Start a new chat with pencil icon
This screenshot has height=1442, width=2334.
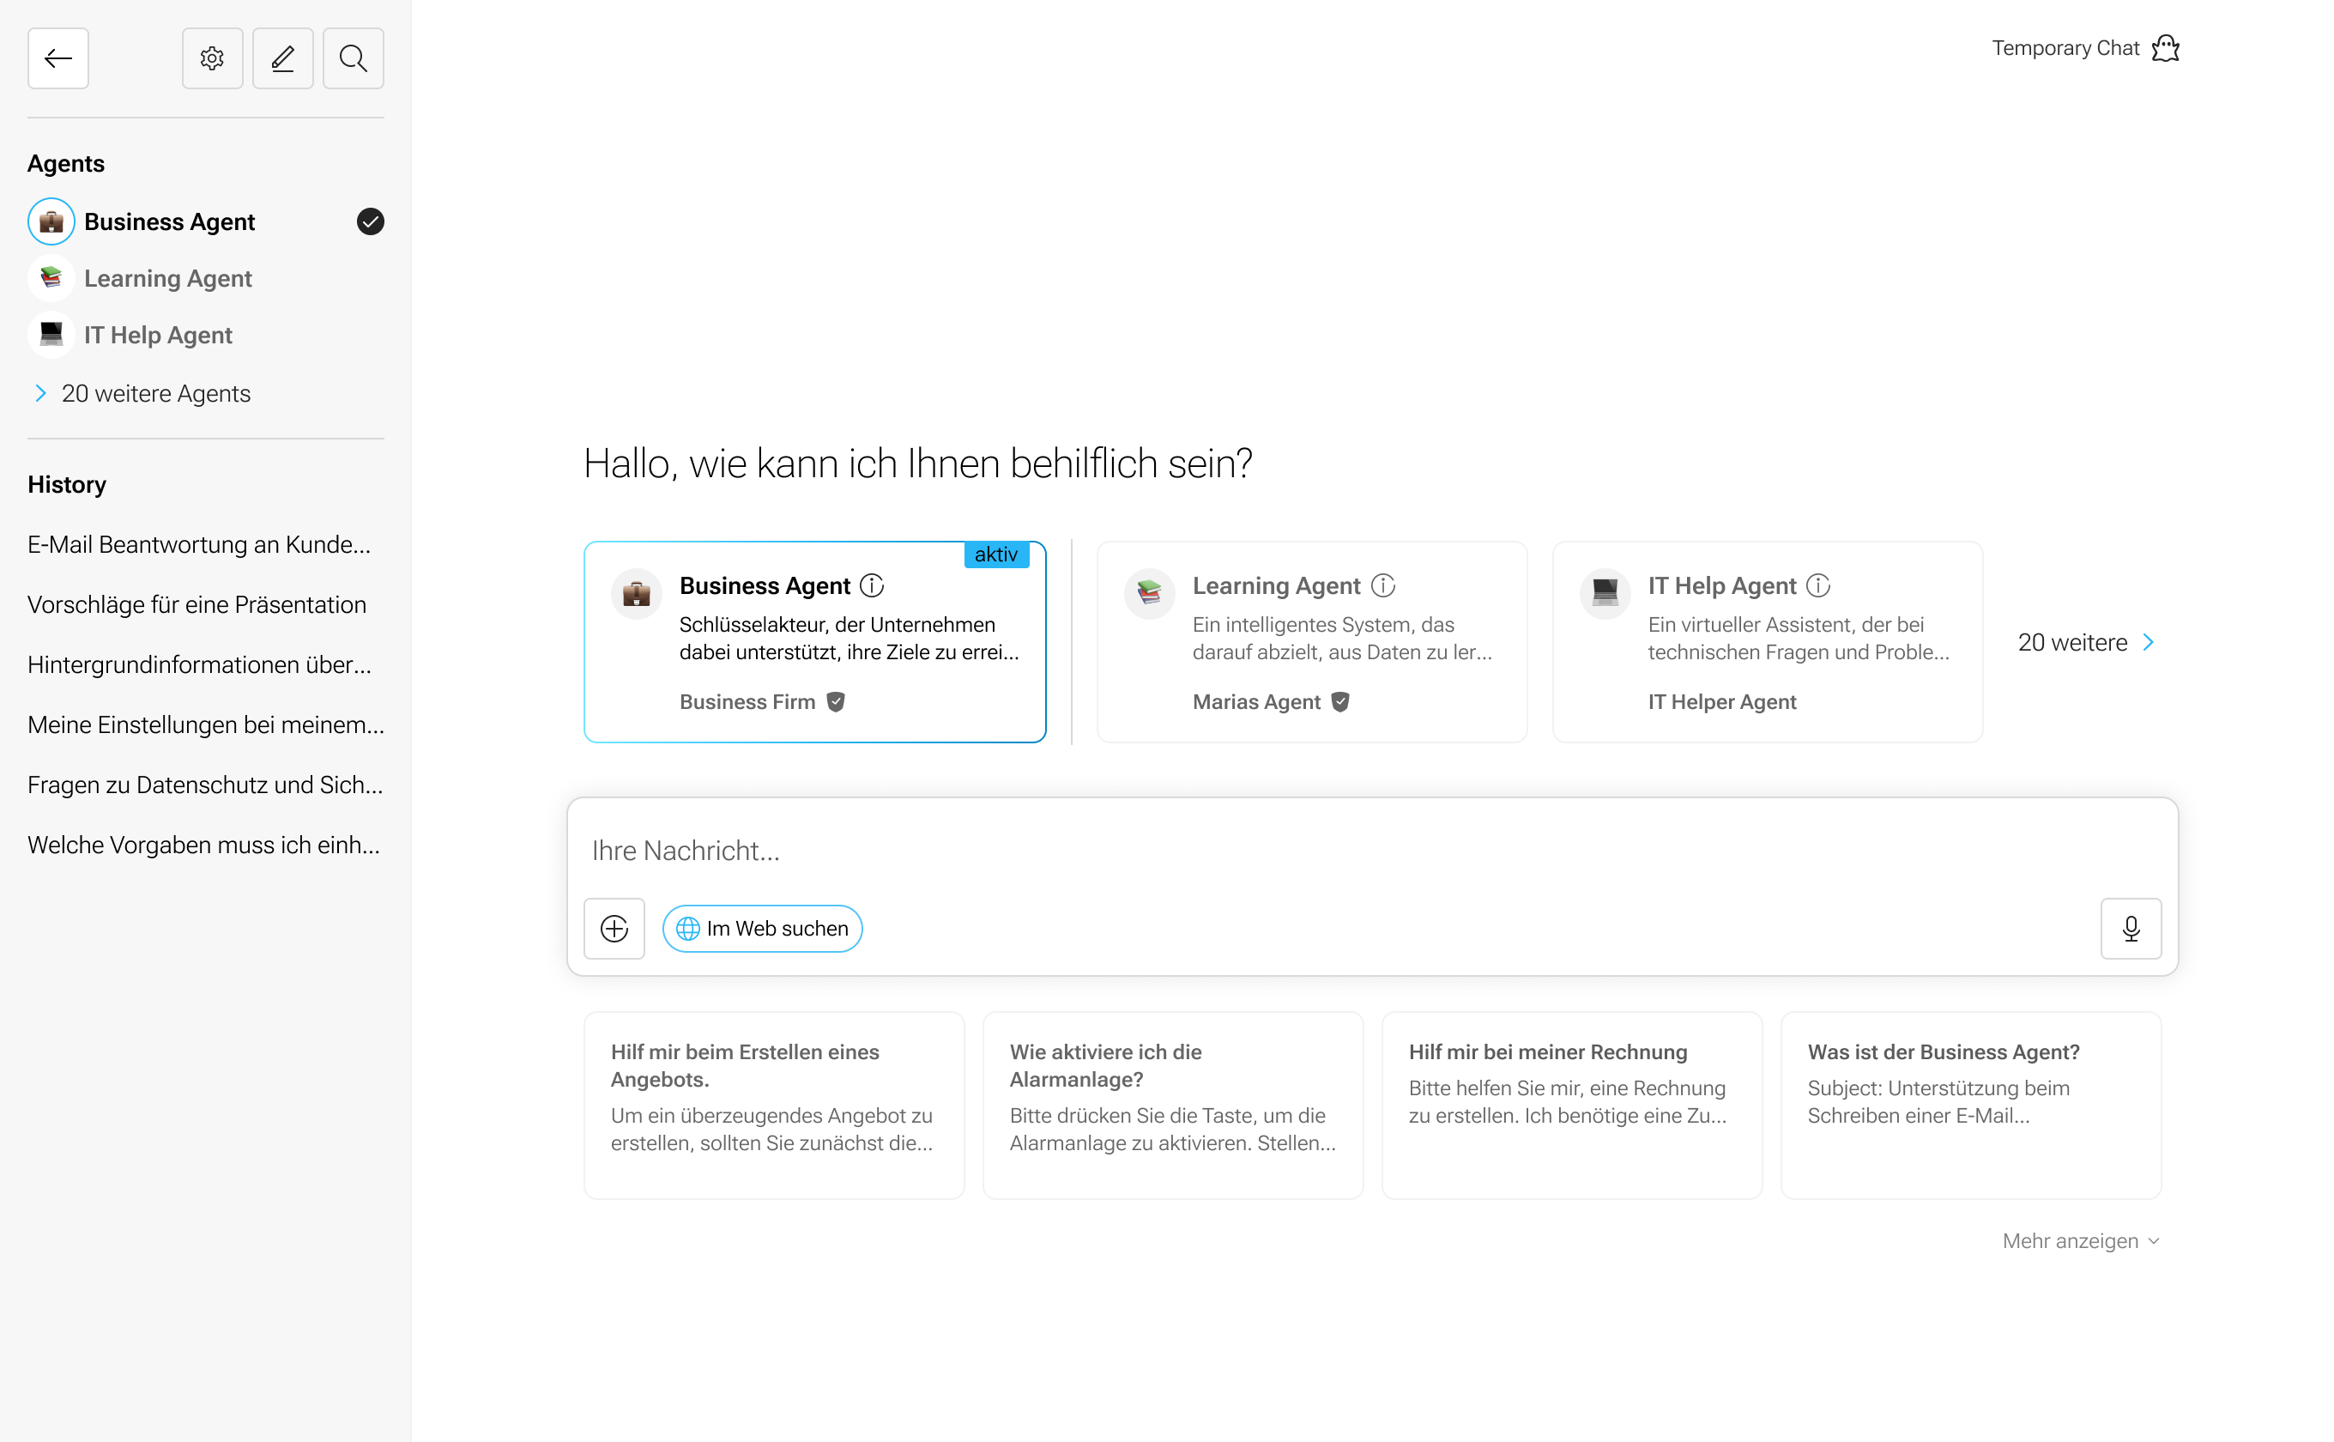[282, 58]
